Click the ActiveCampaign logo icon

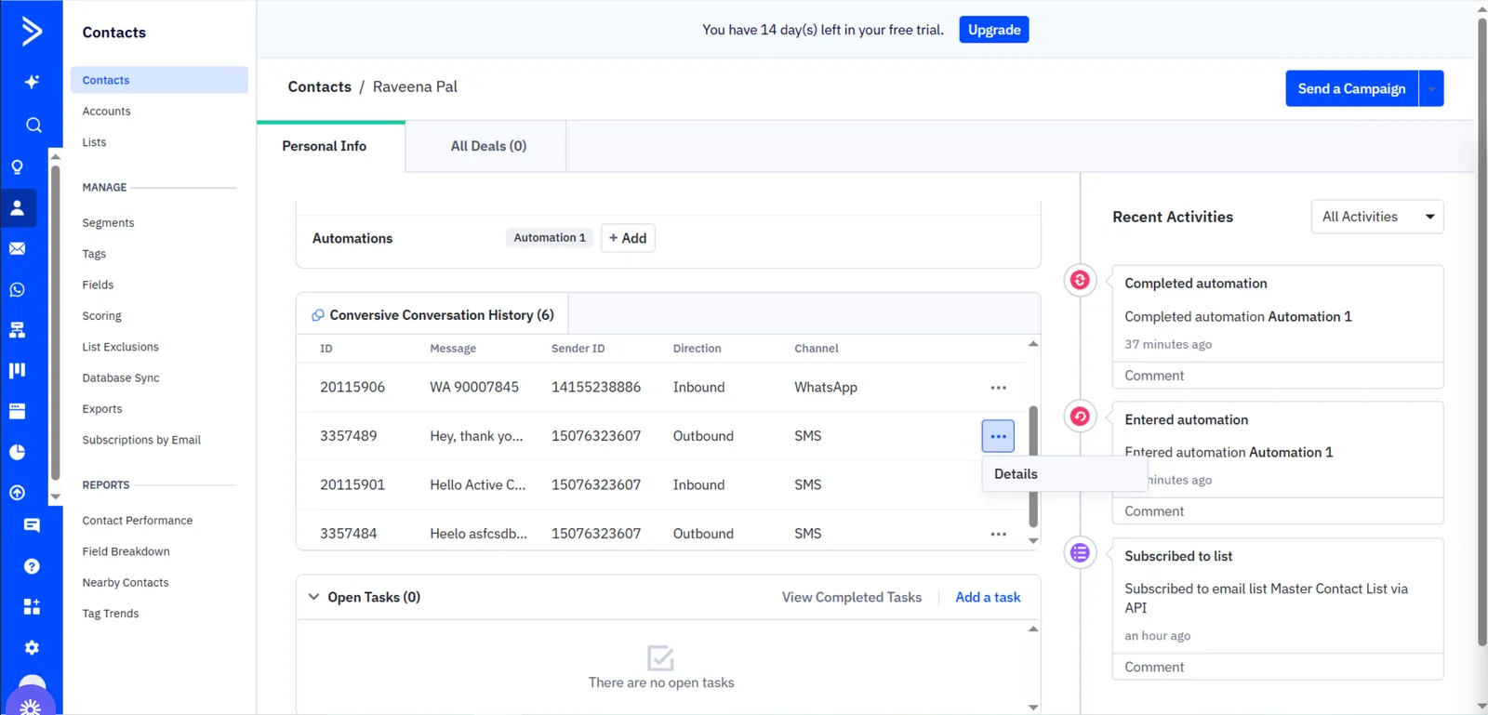coord(32,32)
